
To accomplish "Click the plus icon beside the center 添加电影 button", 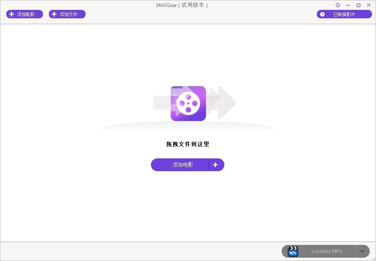I will [216, 165].
